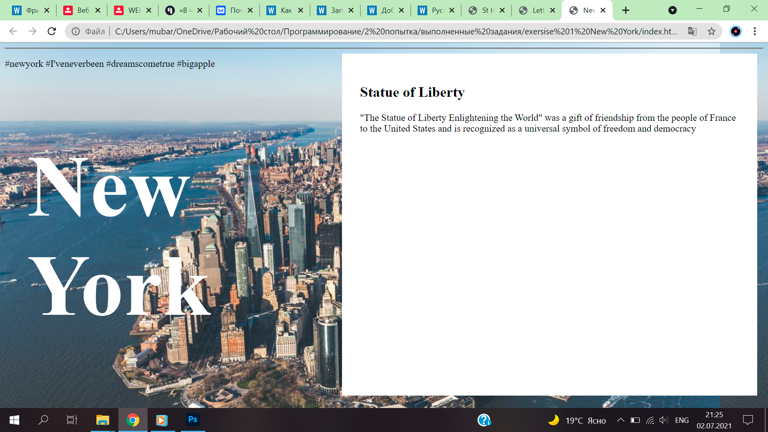Expand the tab search dropdown arrow
The height and width of the screenshot is (432, 768).
tap(672, 10)
